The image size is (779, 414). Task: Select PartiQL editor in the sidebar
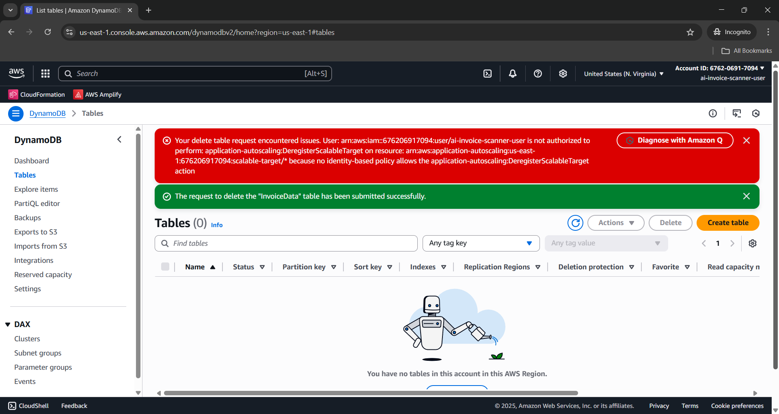(x=37, y=203)
